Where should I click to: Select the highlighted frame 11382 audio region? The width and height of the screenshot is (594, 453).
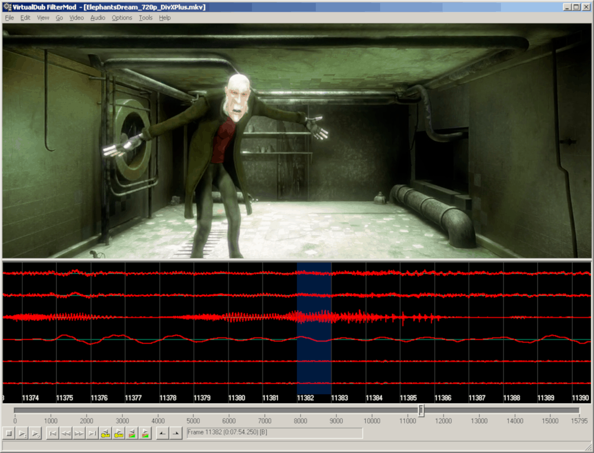[314, 328]
